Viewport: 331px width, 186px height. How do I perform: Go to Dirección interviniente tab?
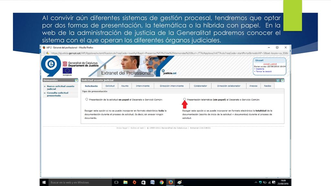pyautogui.click(x=172, y=86)
